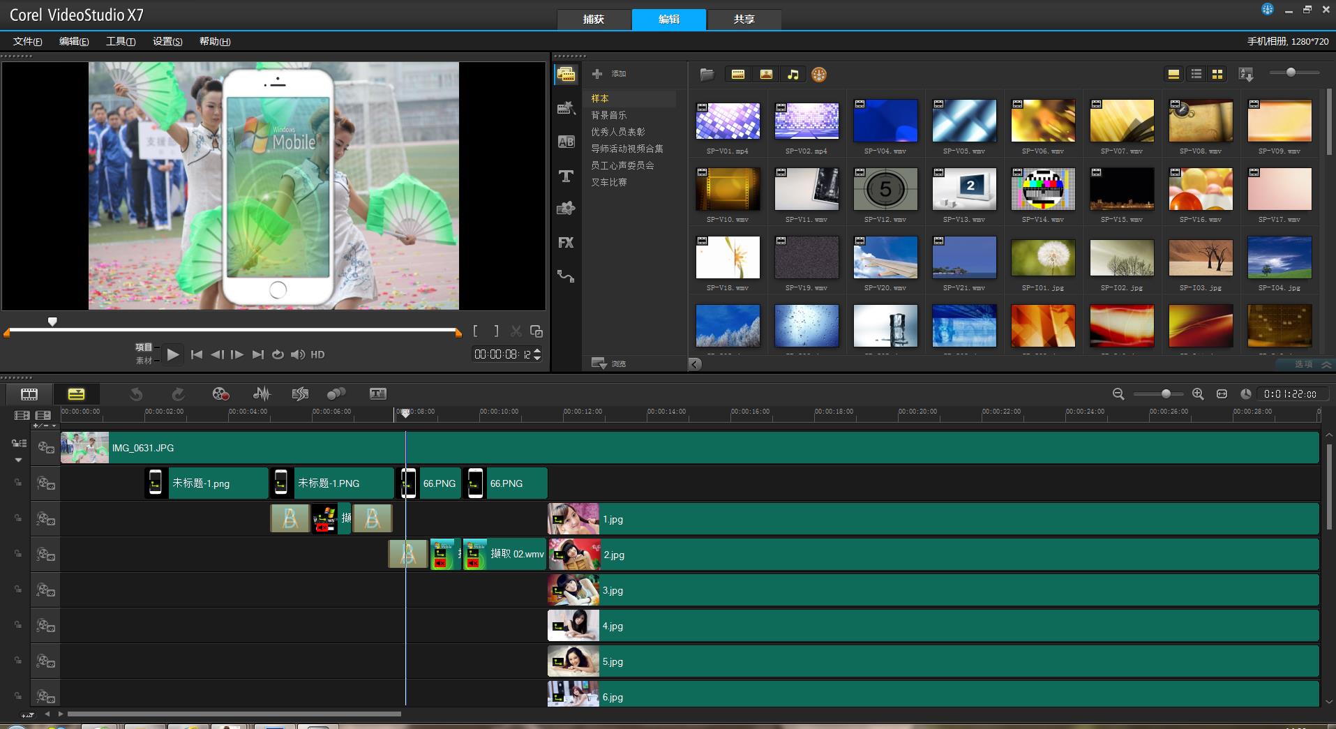Screen dimensions: 1336x729
Task: Hide library titles toggle button
Action: coord(1173,74)
